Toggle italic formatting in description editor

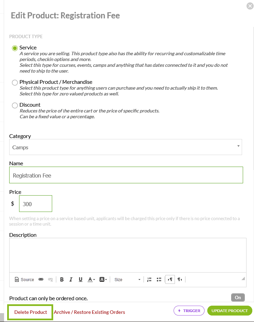(71, 280)
